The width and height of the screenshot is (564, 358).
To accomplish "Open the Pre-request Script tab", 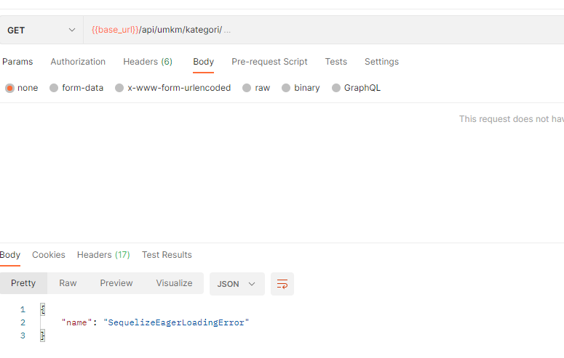I will coord(269,62).
